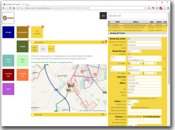The width and height of the screenshot is (175, 130).
Task: Open the Delivery round dropdown
Action: coord(130,105)
